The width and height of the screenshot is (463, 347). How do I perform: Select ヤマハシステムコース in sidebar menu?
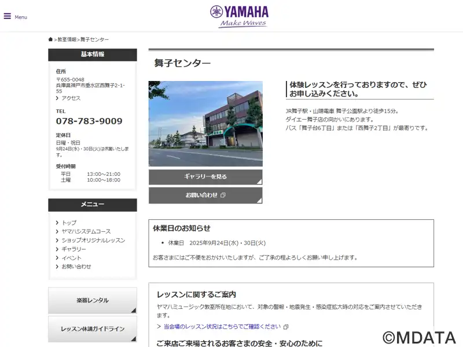[x=86, y=231]
